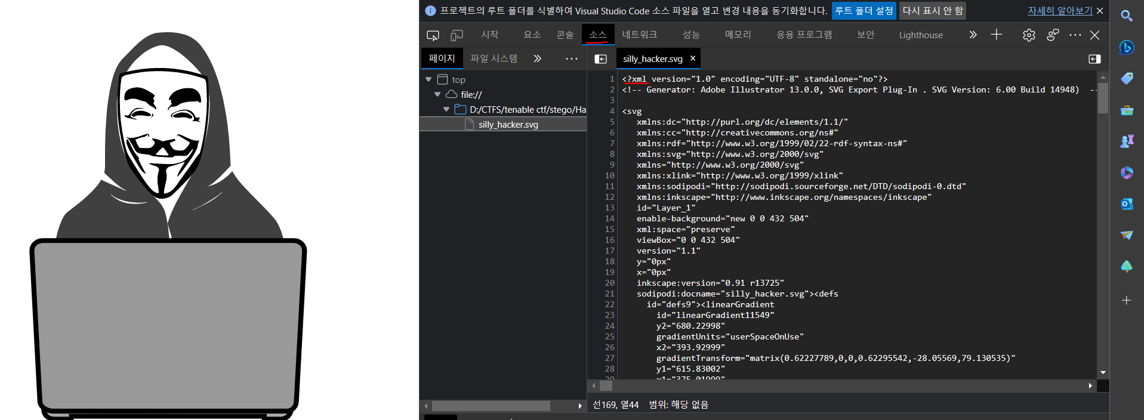Open the 성능 tab
The width and height of the screenshot is (1144, 420).
pos(691,35)
